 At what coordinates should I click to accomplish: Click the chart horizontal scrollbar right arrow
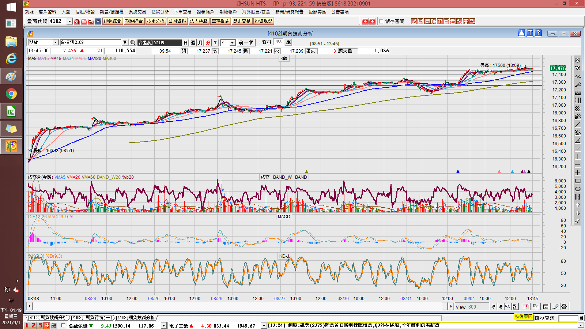(x=451, y=306)
